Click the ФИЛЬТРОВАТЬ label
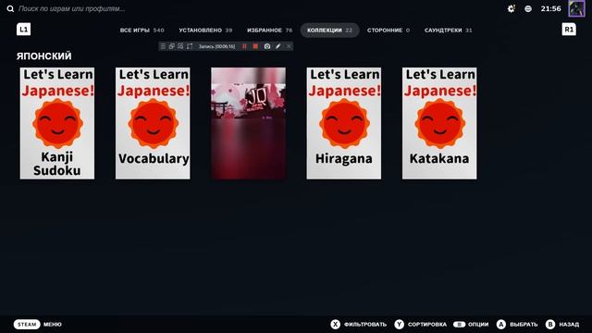Viewport: 592px width, 333px height. point(365,324)
